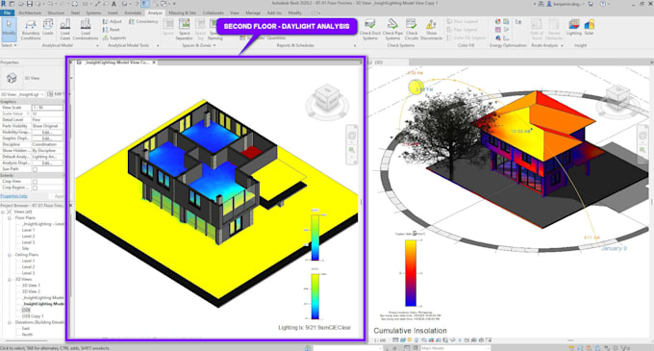
Task: Run Check Circuits tool
Action: pos(412,29)
